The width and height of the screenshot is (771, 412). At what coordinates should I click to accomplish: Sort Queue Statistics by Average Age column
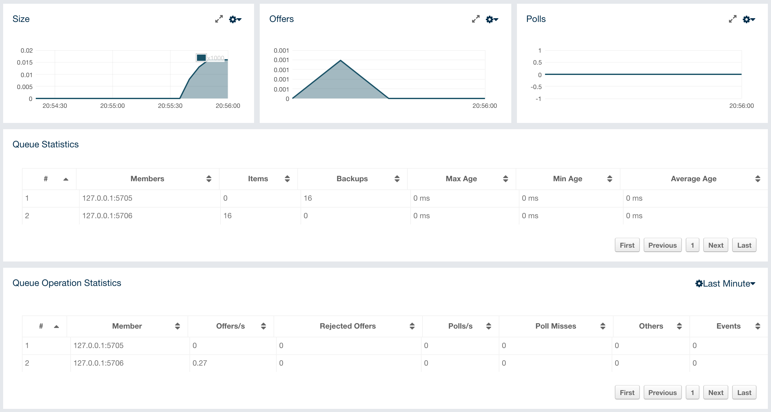[x=694, y=179]
